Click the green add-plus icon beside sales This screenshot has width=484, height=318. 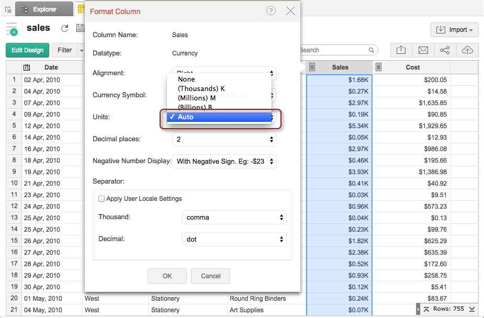(12, 29)
